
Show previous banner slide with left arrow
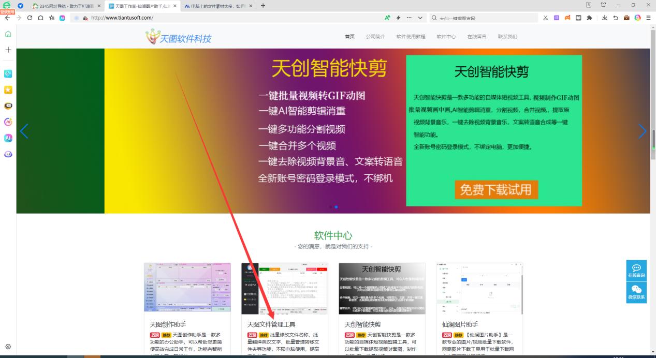click(x=24, y=131)
